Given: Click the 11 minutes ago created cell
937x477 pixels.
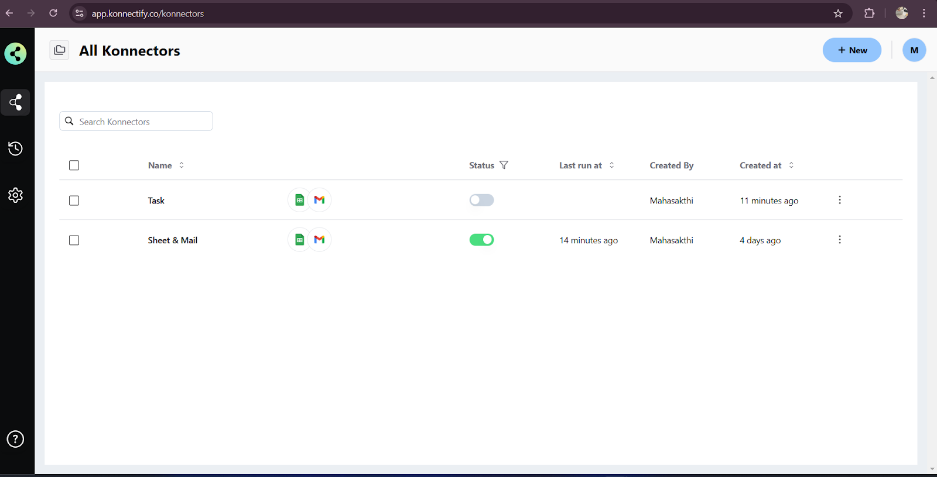Looking at the screenshot, I should [x=769, y=201].
